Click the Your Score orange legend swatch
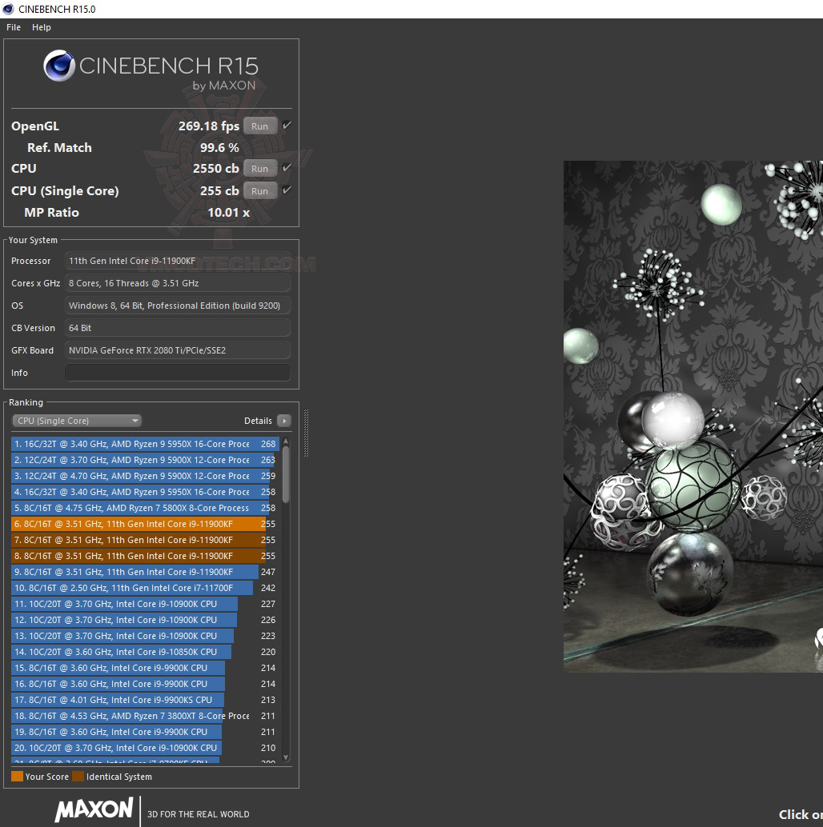 (17, 777)
